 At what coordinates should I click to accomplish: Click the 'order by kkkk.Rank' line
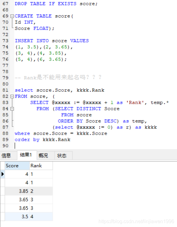[x=43, y=140]
